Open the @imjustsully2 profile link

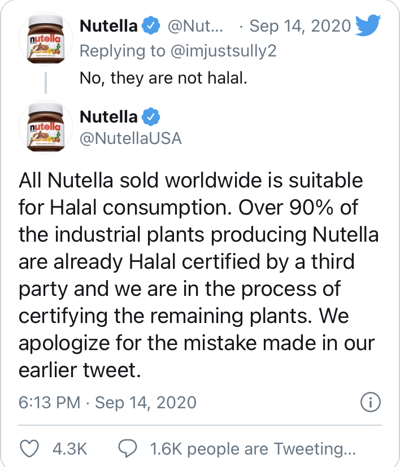point(224,51)
